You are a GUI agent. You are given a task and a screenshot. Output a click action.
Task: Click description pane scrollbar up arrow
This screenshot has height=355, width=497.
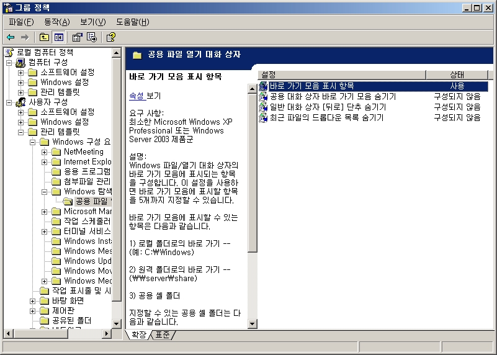coord(253,89)
